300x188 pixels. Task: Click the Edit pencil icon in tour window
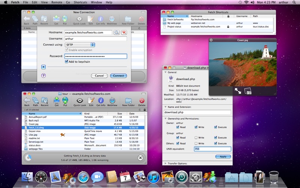pyautogui.click(x=91, y=102)
